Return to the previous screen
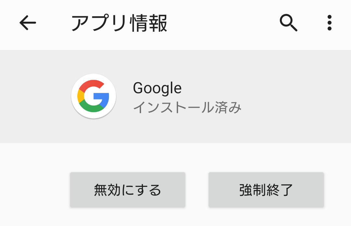 (x=28, y=23)
